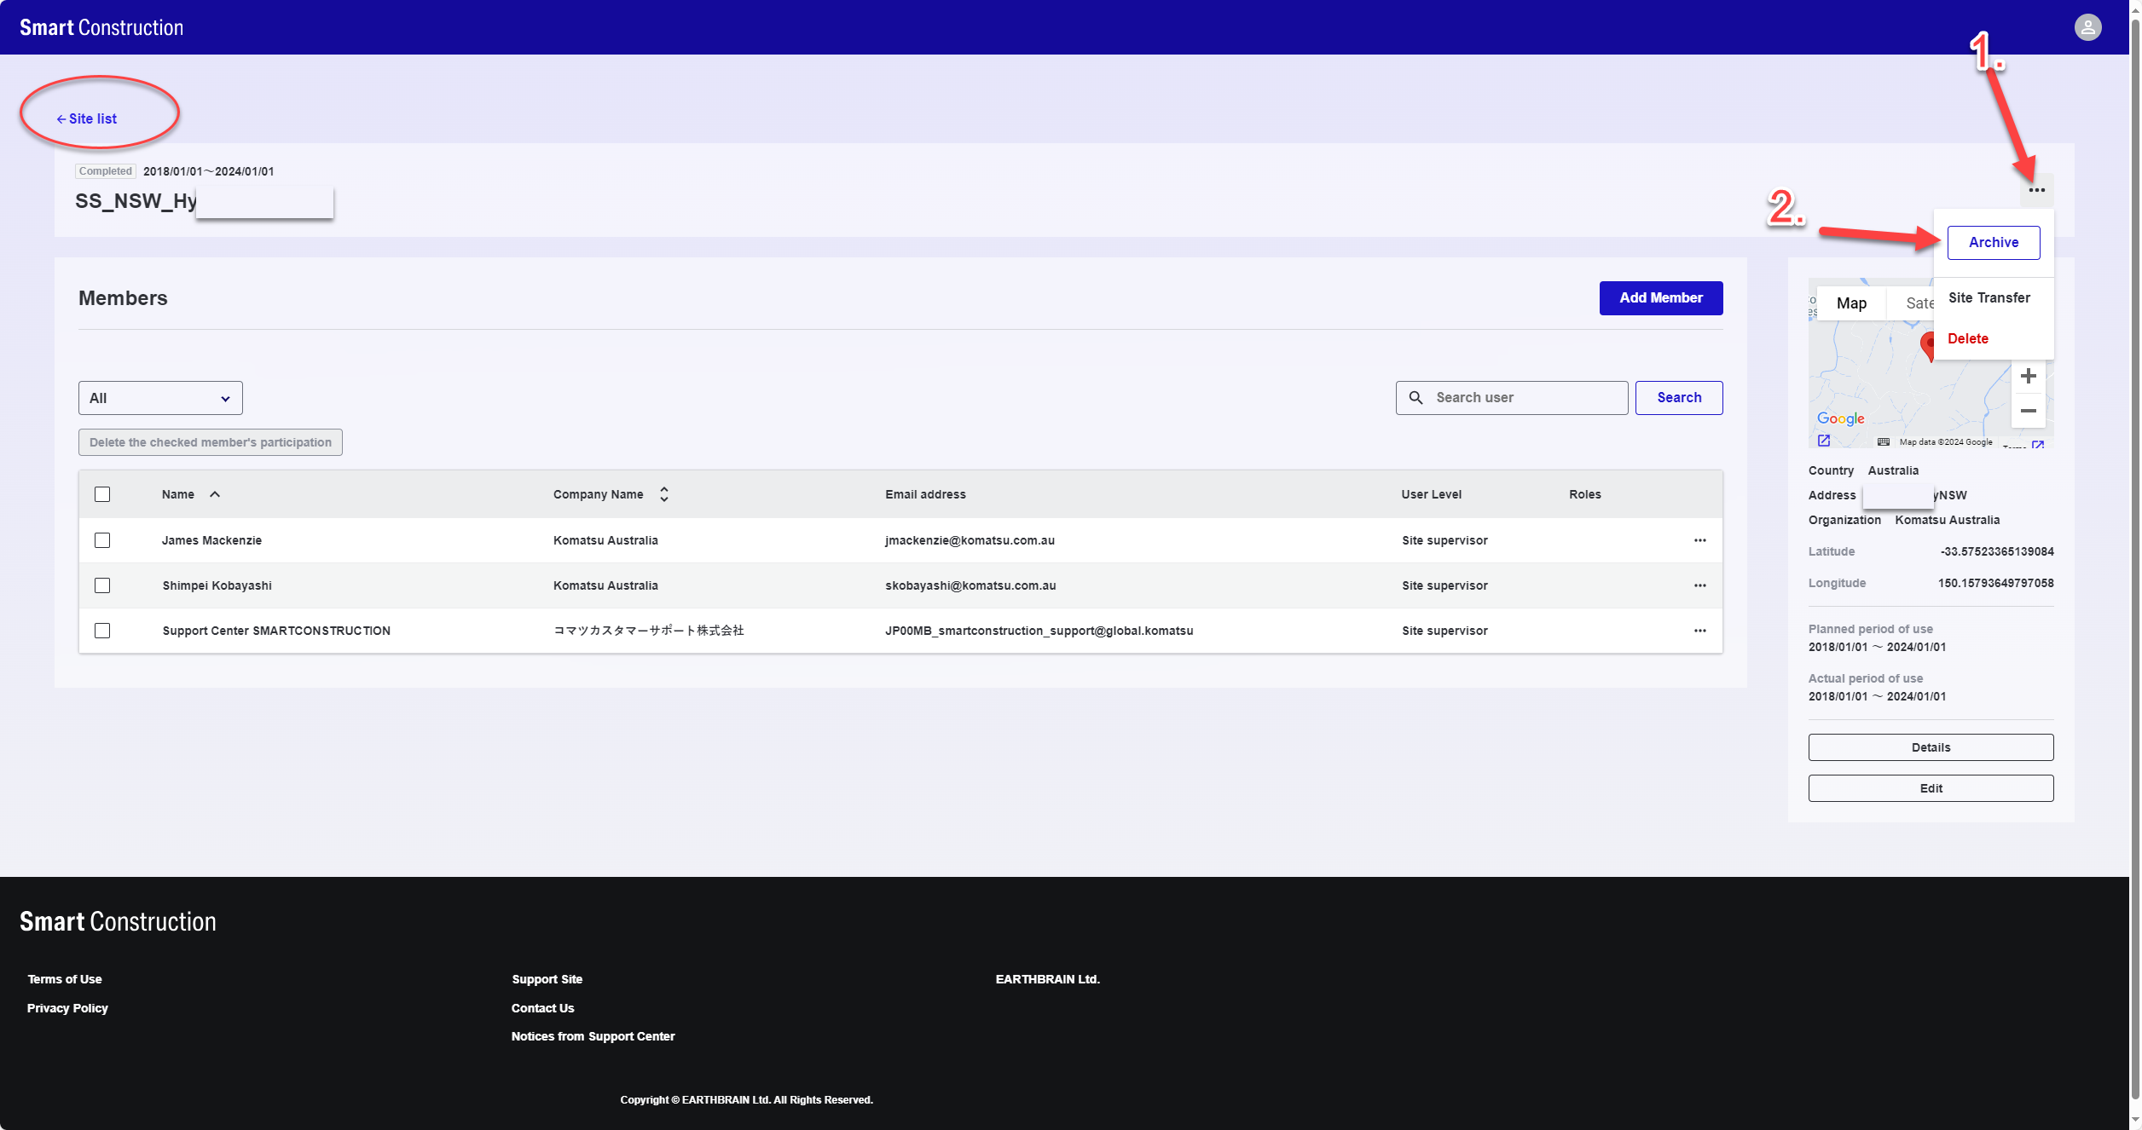The height and width of the screenshot is (1130, 2142).
Task: Click the コマツカスタマーサポート株式会社 company cell
Action: [x=649, y=631]
